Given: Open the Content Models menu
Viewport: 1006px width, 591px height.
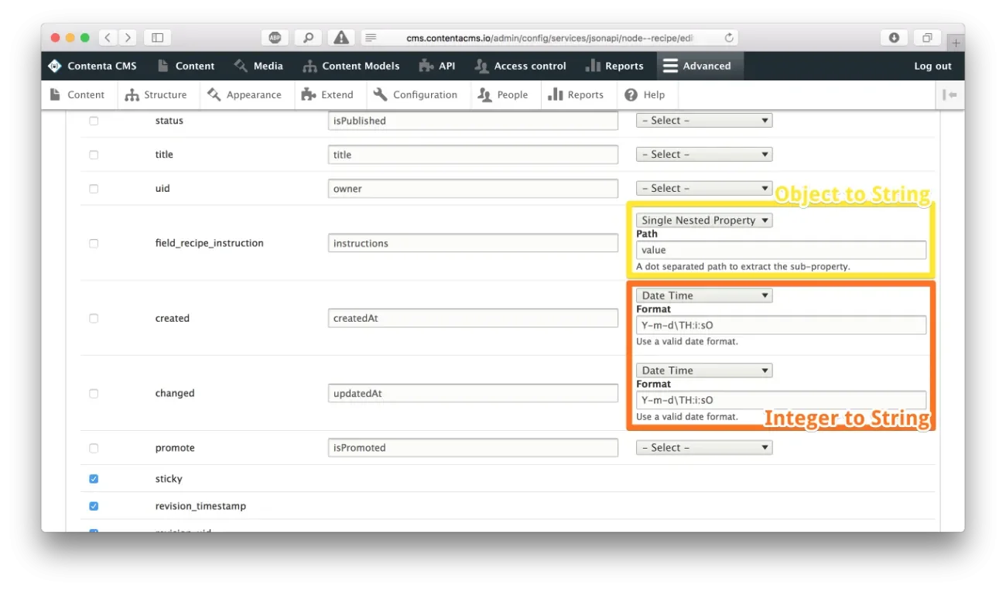Looking at the screenshot, I should point(351,66).
